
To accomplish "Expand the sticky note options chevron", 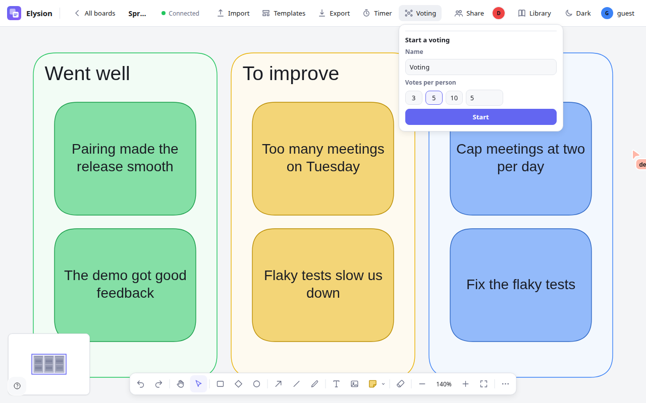I will point(383,384).
